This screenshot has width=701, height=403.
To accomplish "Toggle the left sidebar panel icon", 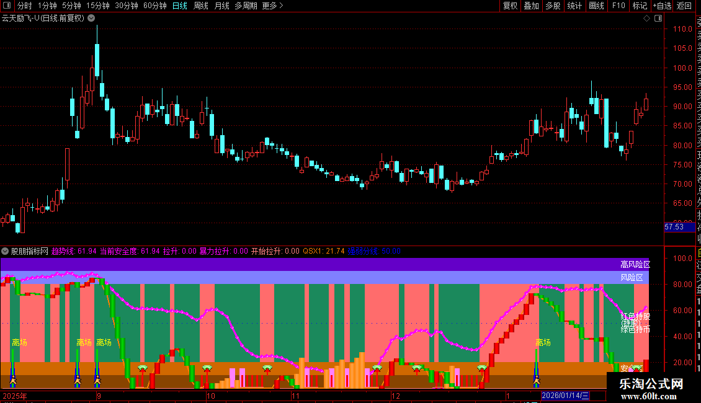I will (x=7, y=6).
